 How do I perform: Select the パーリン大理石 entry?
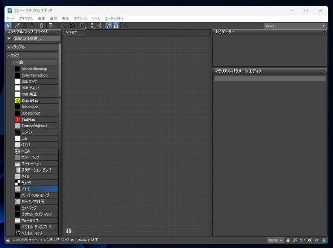(x=37, y=201)
